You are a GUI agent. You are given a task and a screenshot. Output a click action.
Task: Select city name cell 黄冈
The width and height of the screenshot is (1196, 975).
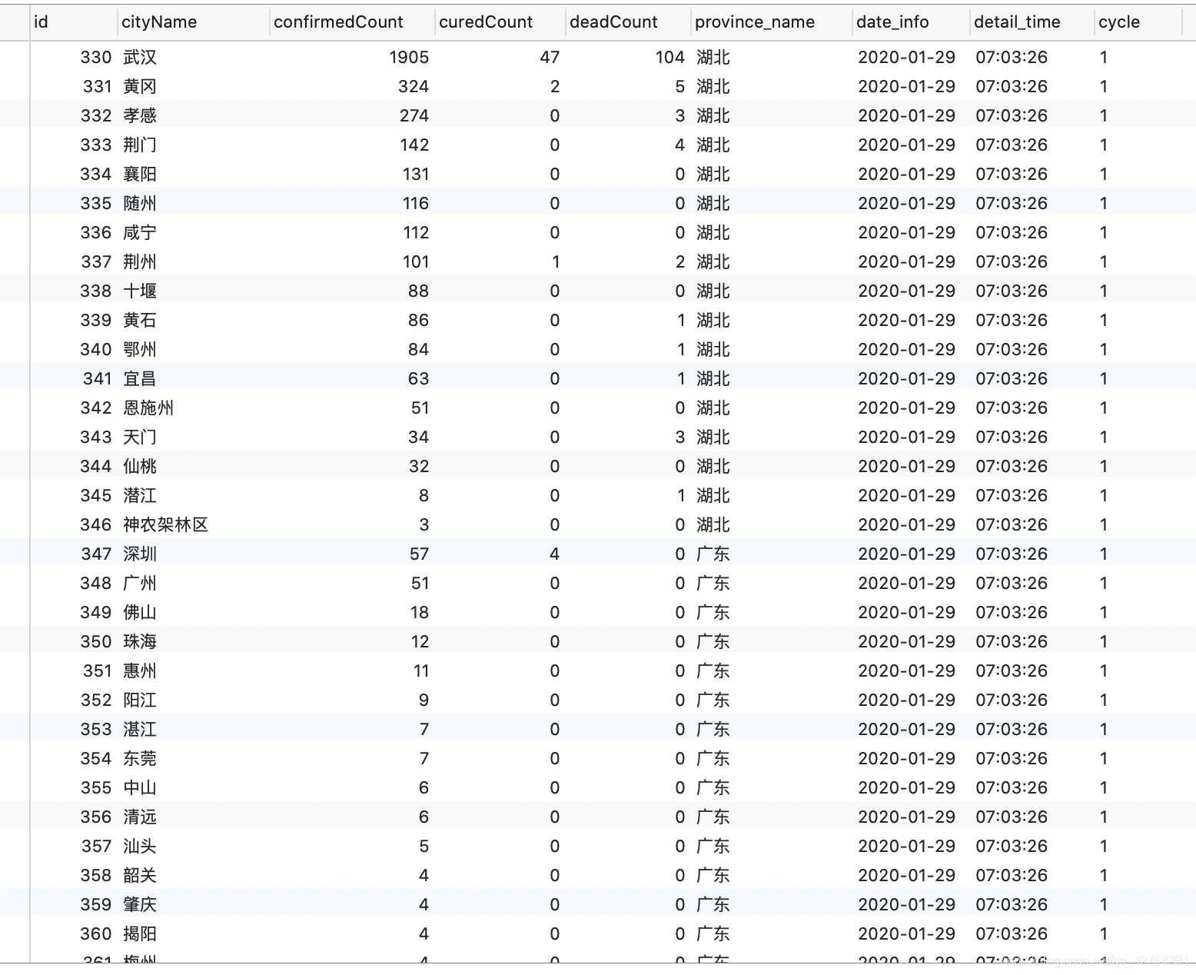point(140,86)
